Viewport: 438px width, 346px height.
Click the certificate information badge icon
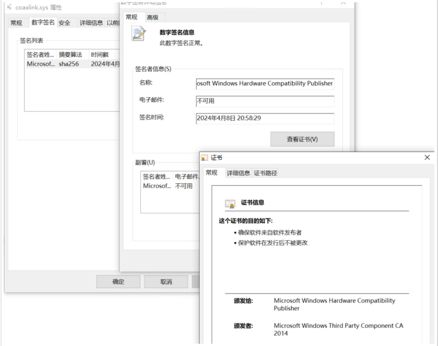click(230, 204)
